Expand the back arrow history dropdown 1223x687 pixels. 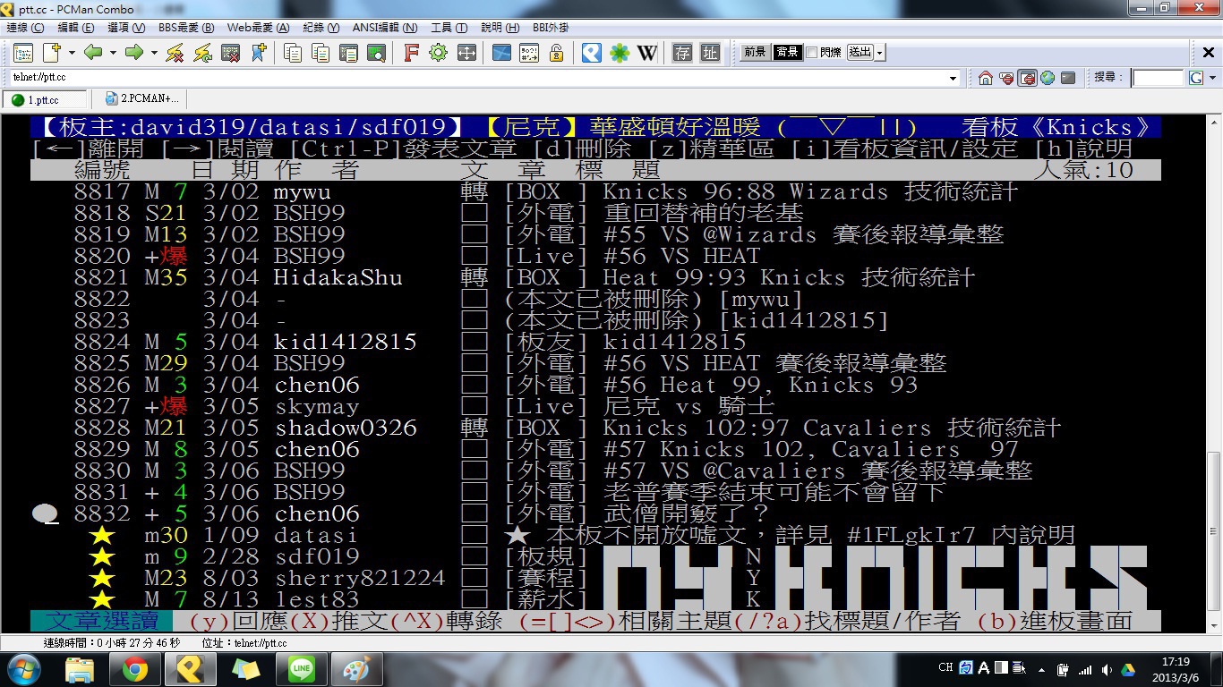pos(113,53)
